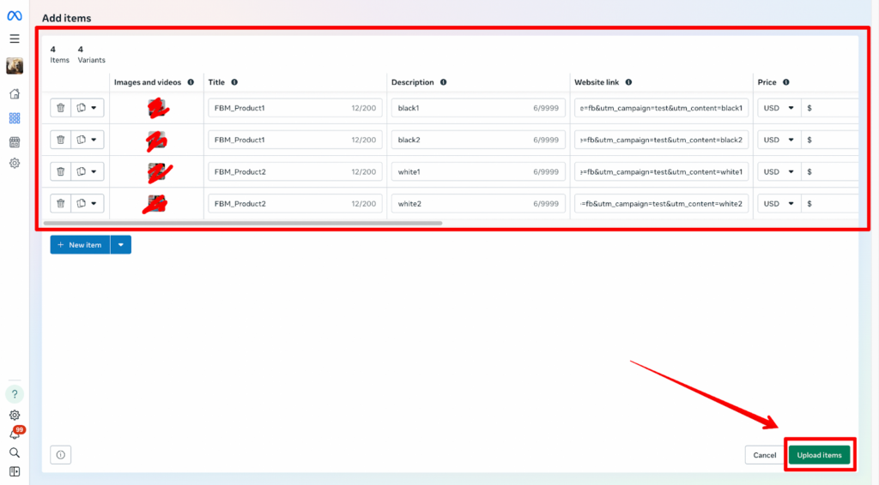
Task: Duplicate the black2 item row
Action: click(x=82, y=140)
